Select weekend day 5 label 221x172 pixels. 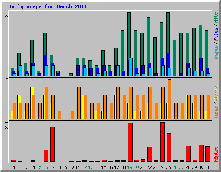point(40,167)
